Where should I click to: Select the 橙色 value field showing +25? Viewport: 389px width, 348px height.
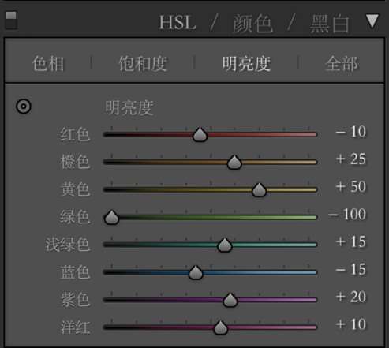click(350, 159)
